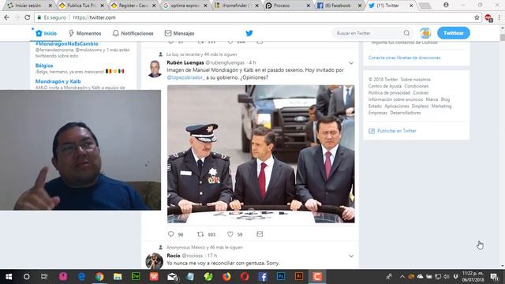Open Illustrator from taskbar
This screenshot has width=505, height=284.
[x=299, y=277]
